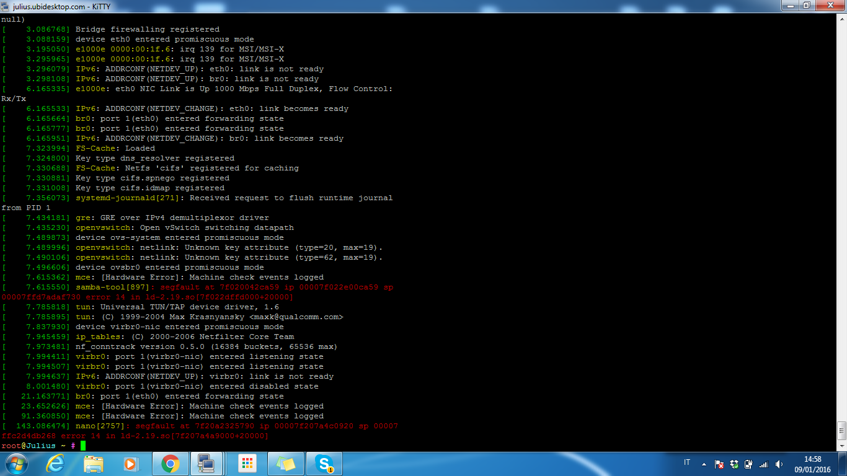This screenshot has width=847, height=476.
Task: Click 'nf_conntrack version 0.5.0' line
Action: point(170,346)
